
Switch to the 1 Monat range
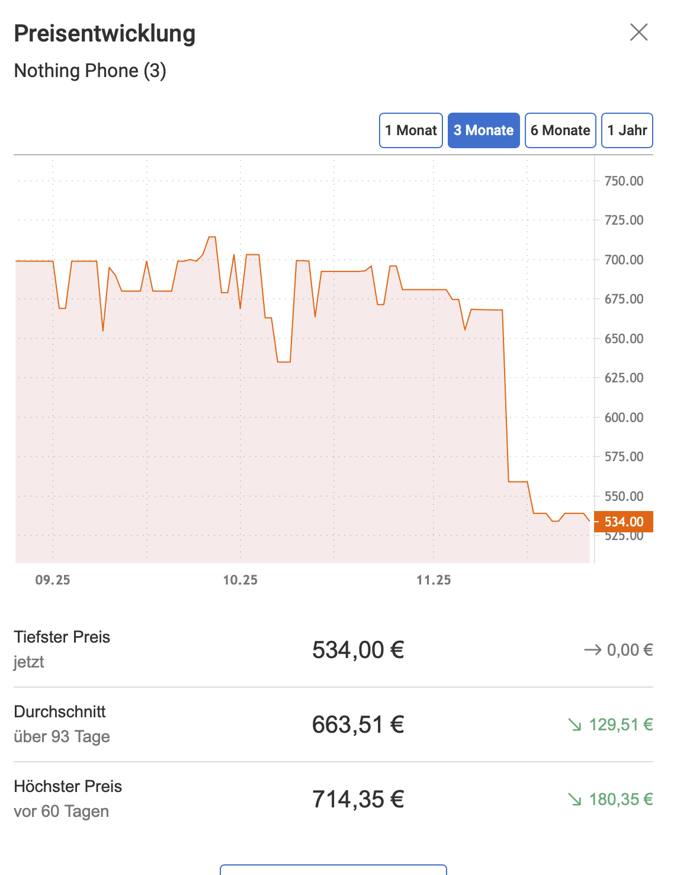coord(411,130)
